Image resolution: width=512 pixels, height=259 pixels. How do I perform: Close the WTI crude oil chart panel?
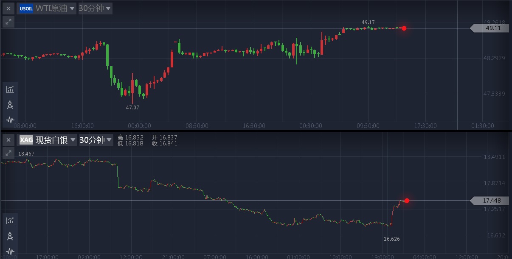8,8
